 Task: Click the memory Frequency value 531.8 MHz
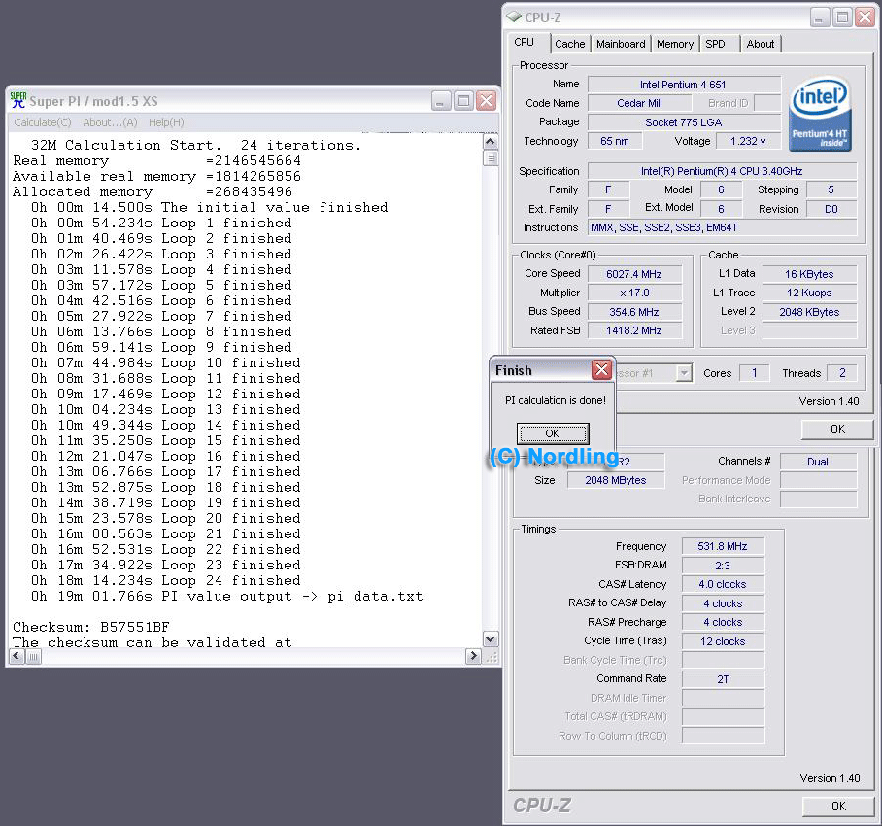tap(723, 546)
